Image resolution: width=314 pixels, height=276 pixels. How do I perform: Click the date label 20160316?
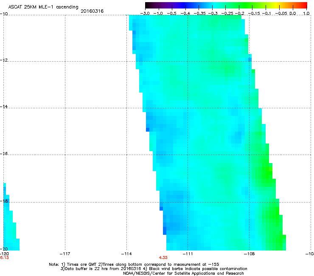pos(92,11)
